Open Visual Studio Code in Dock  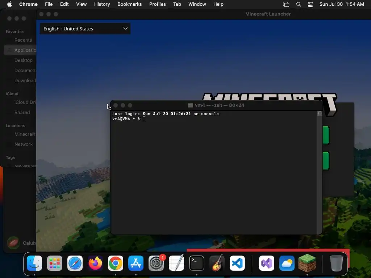click(237, 263)
